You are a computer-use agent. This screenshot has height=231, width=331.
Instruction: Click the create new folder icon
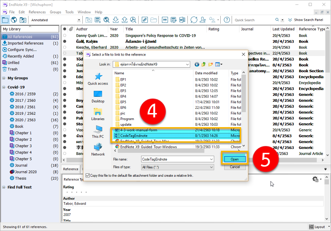[211, 64]
